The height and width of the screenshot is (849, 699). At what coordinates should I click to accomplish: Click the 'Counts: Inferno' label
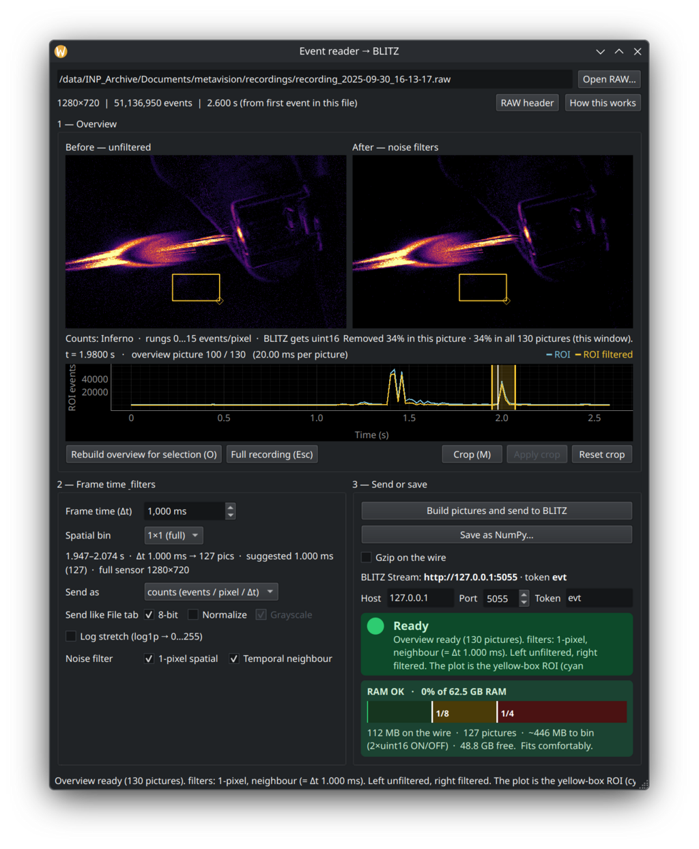click(100, 339)
